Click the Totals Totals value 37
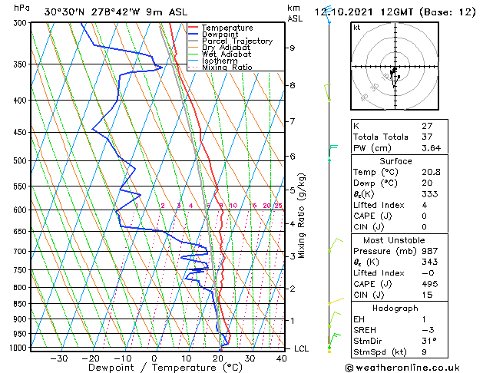Image resolution: width=483 pixels, height=373 pixels. pos(427,137)
